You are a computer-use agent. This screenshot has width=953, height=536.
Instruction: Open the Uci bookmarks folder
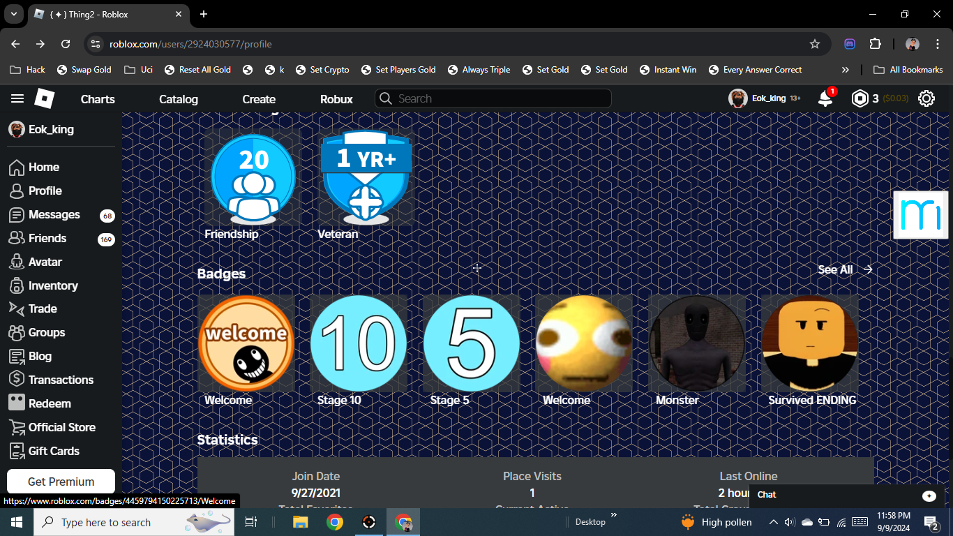[138, 70]
